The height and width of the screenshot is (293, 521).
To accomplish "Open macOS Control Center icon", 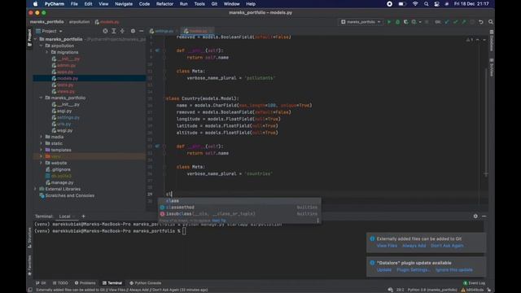I will coord(436,4).
